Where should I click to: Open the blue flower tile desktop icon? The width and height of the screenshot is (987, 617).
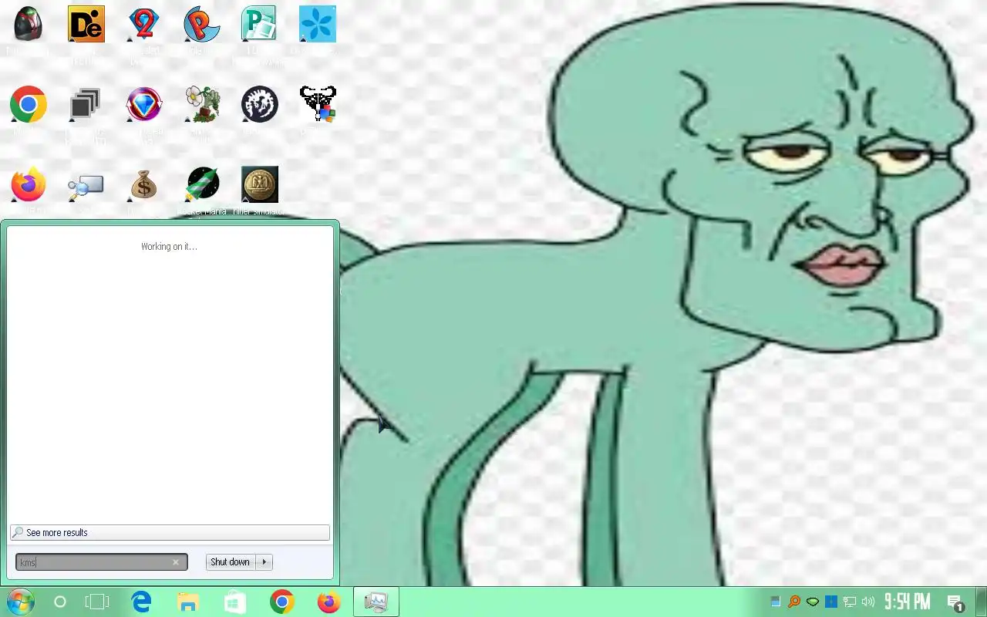318,24
